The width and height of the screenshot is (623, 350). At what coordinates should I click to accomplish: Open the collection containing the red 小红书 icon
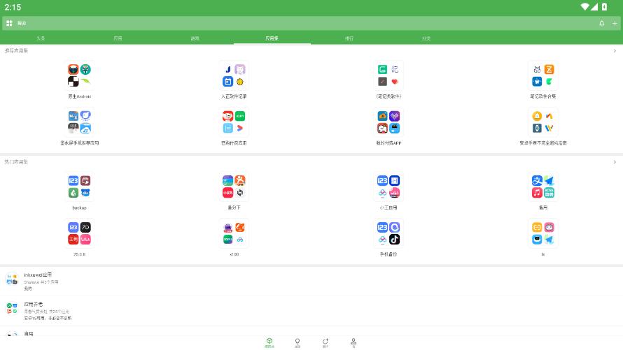234,191
